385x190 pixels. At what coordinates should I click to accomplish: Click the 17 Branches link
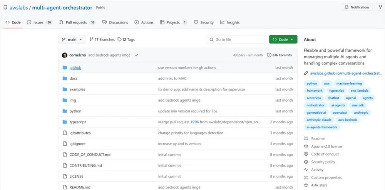(102, 39)
